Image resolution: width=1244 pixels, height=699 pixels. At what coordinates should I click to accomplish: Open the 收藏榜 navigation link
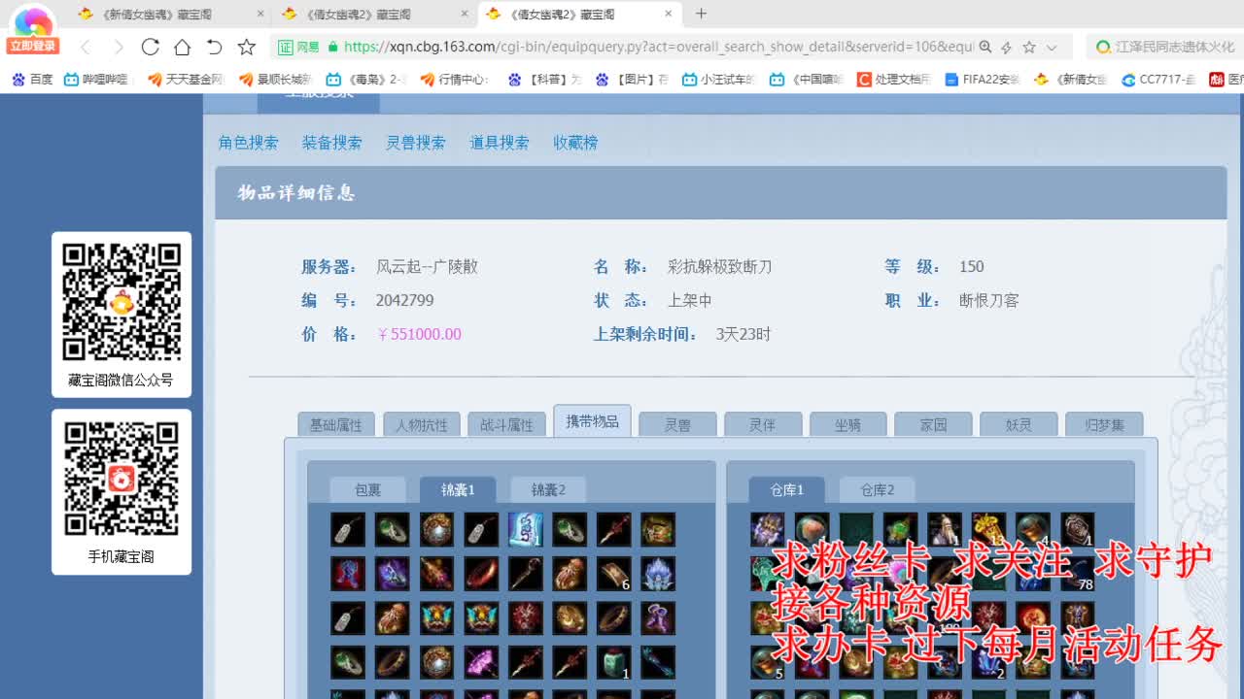tap(576, 143)
